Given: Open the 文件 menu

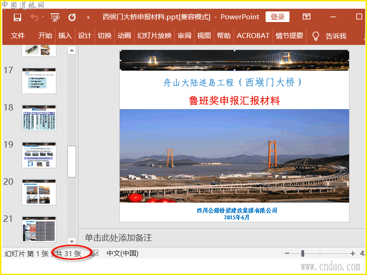Looking at the screenshot, I should pos(18,36).
